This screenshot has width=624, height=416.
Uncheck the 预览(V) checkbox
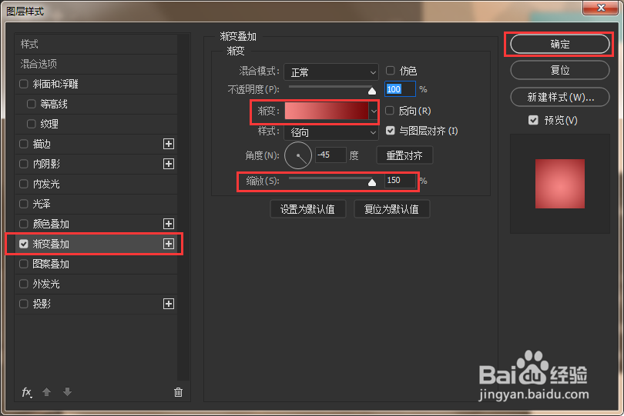click(533, 120)
